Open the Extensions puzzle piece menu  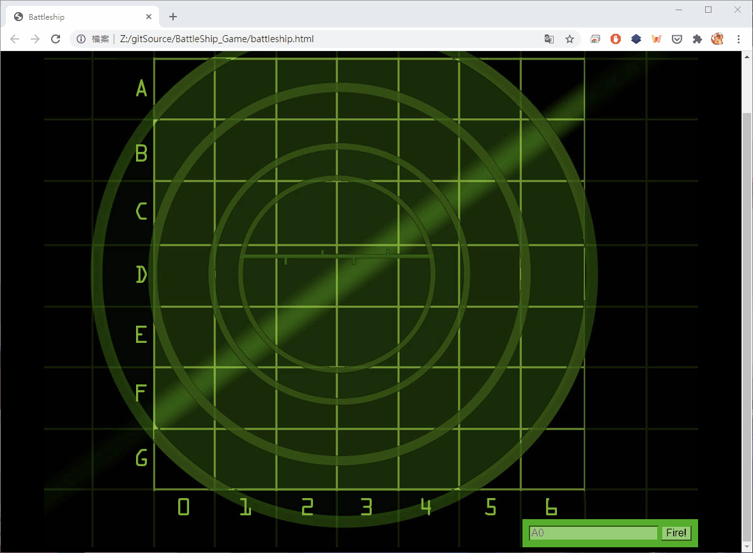click(x=697, y=39)
